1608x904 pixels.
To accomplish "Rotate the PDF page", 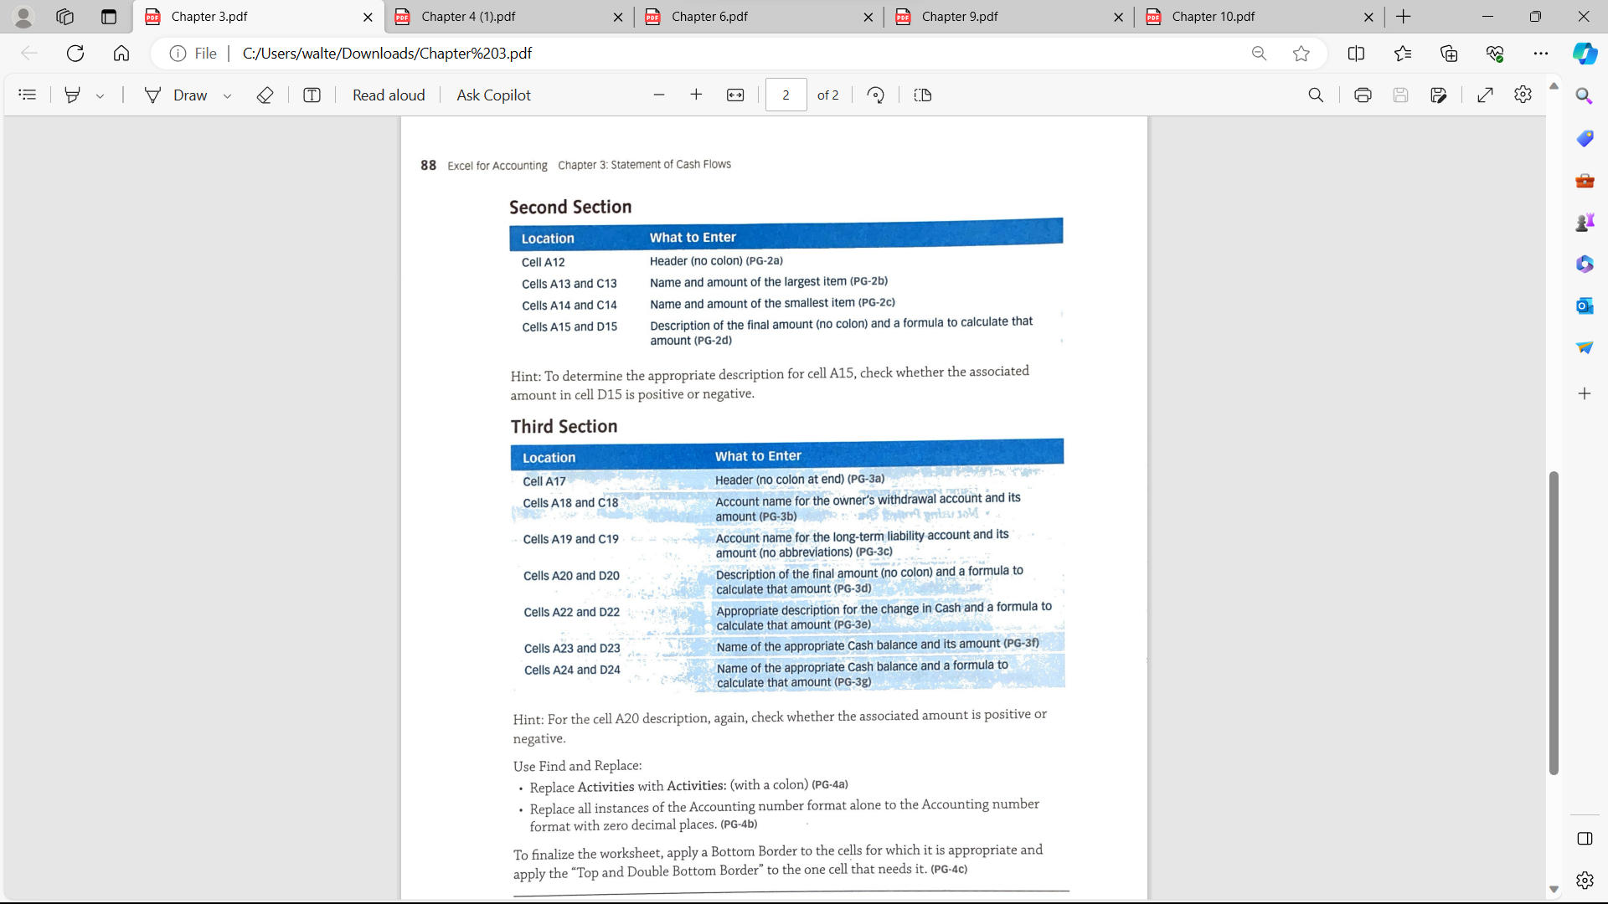I will 875,95.
